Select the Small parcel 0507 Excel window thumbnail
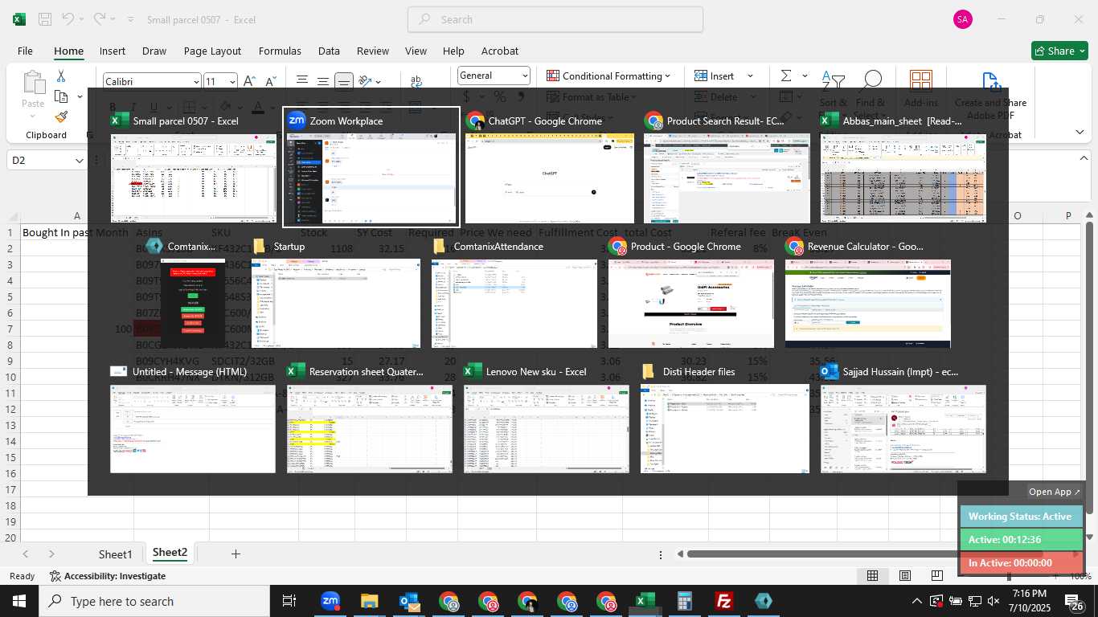1098x617 pixels. (x=194, y=167)
